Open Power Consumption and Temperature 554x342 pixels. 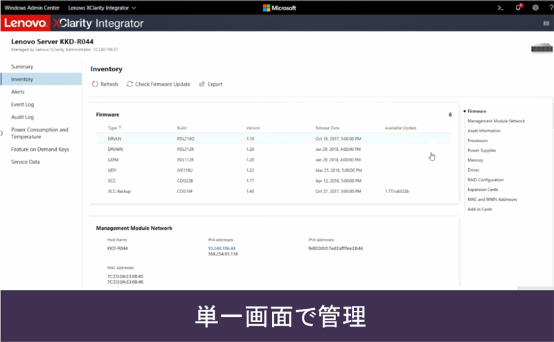pyautogui.click(x=39, y=133)
